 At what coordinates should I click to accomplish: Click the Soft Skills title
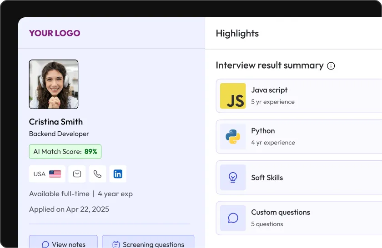(267, 178)
